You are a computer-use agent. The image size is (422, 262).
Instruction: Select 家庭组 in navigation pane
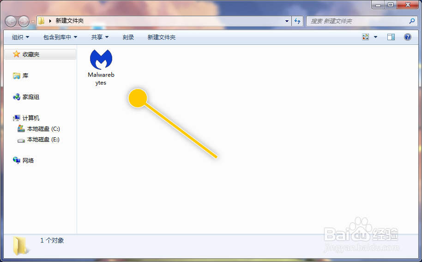tap(31, 97)
